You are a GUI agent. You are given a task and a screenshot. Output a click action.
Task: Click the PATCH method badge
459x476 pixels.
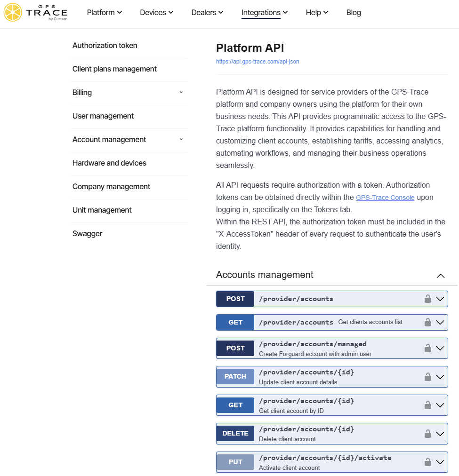pos(235,376)
